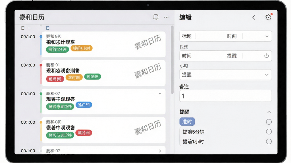The image size is (291, 163).
Task: Open the notification bell in calendar header
Action: click(156, 17)
